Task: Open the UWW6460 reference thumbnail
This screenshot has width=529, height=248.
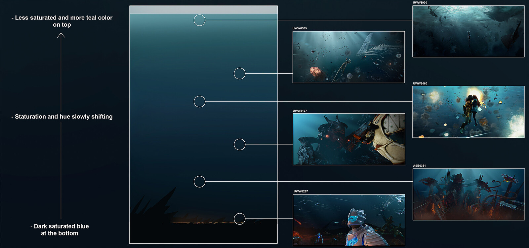Action: pos(468,112)
